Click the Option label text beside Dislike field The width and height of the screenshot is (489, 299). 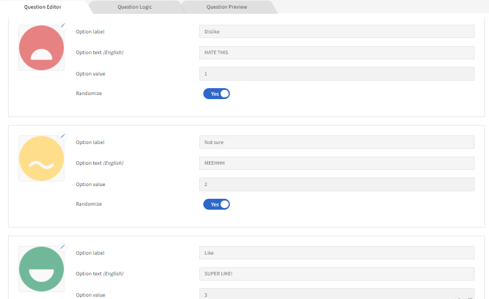point(90,32)
